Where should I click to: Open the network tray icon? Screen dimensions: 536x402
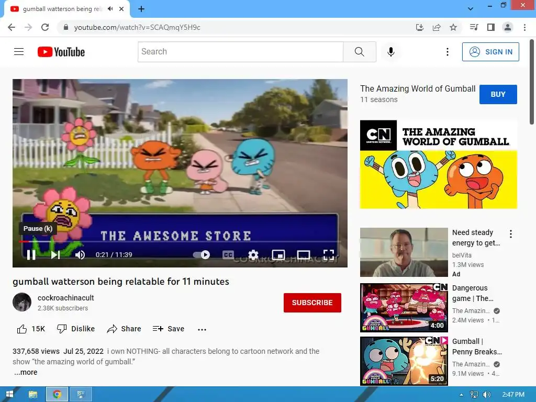(474, 395)
